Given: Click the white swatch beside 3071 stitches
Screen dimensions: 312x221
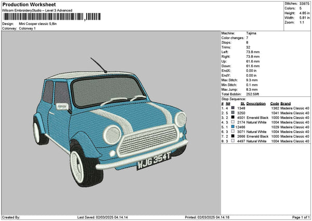Looking at the screenshot, I should point(233,131).
